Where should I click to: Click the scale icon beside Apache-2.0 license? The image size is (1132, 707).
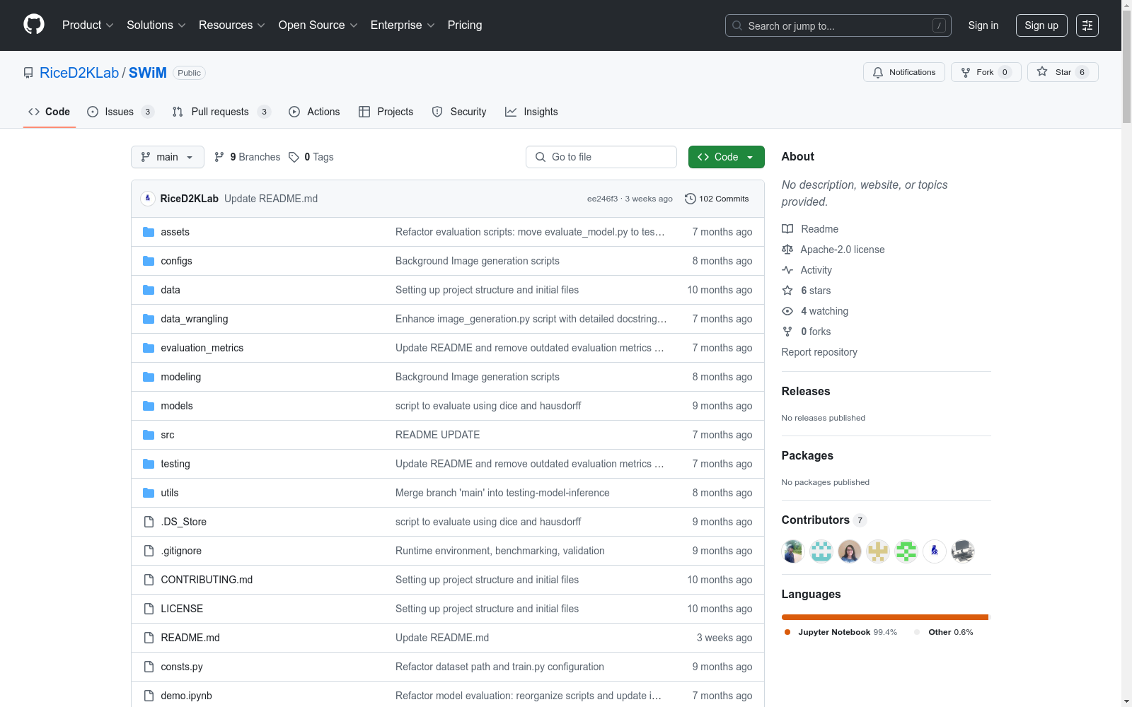(787, 250)
